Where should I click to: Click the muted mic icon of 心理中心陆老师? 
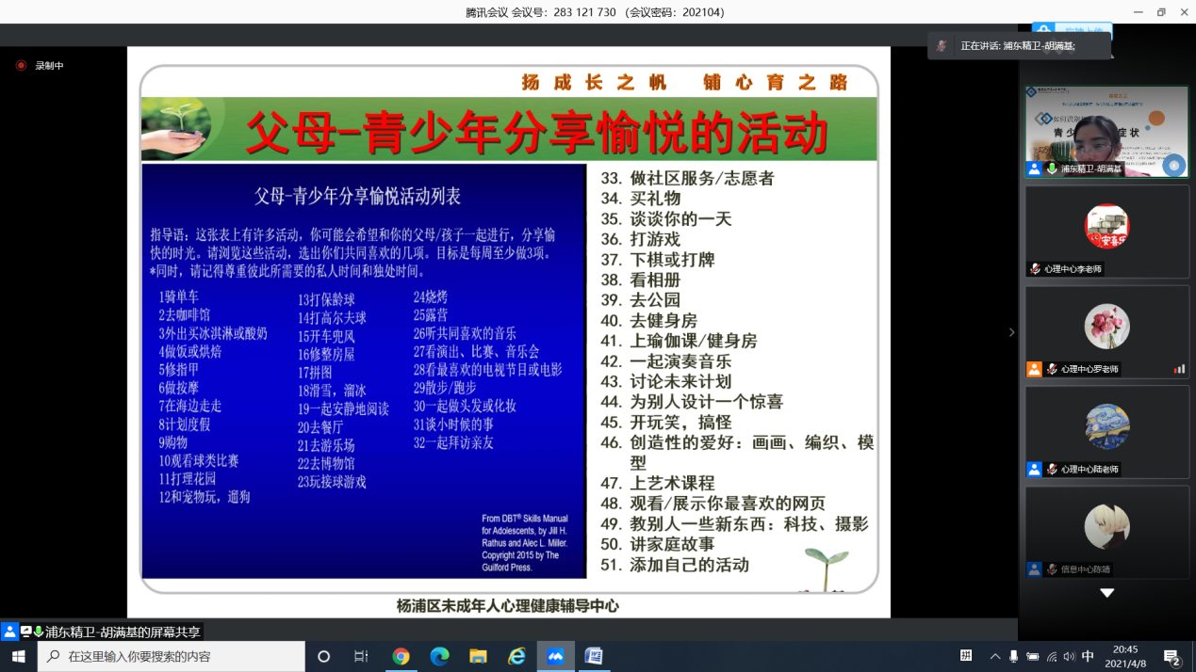pyautogui.click(x=1051, y=469)
